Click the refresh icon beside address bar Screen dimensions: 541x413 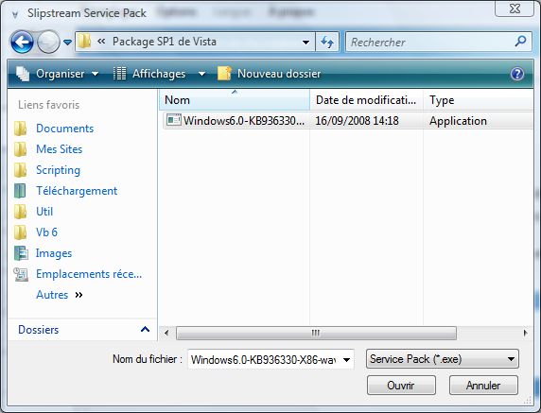[326, 43]
